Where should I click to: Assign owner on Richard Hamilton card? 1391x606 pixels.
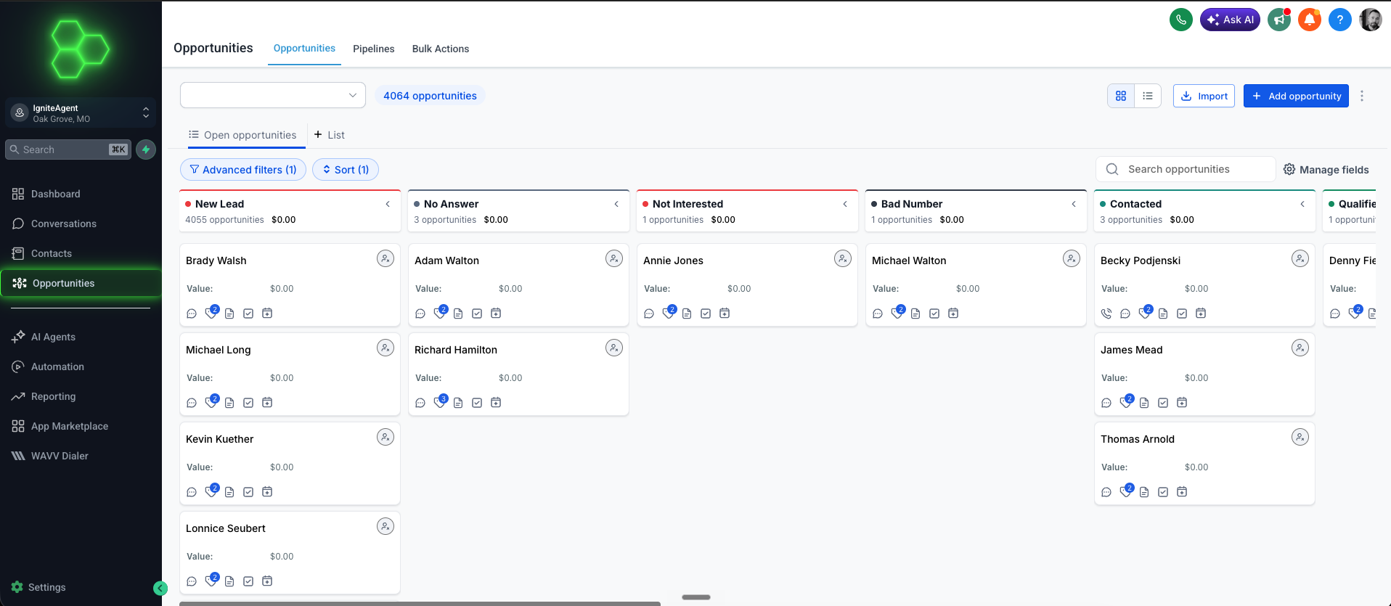click(x=614, y=348)
